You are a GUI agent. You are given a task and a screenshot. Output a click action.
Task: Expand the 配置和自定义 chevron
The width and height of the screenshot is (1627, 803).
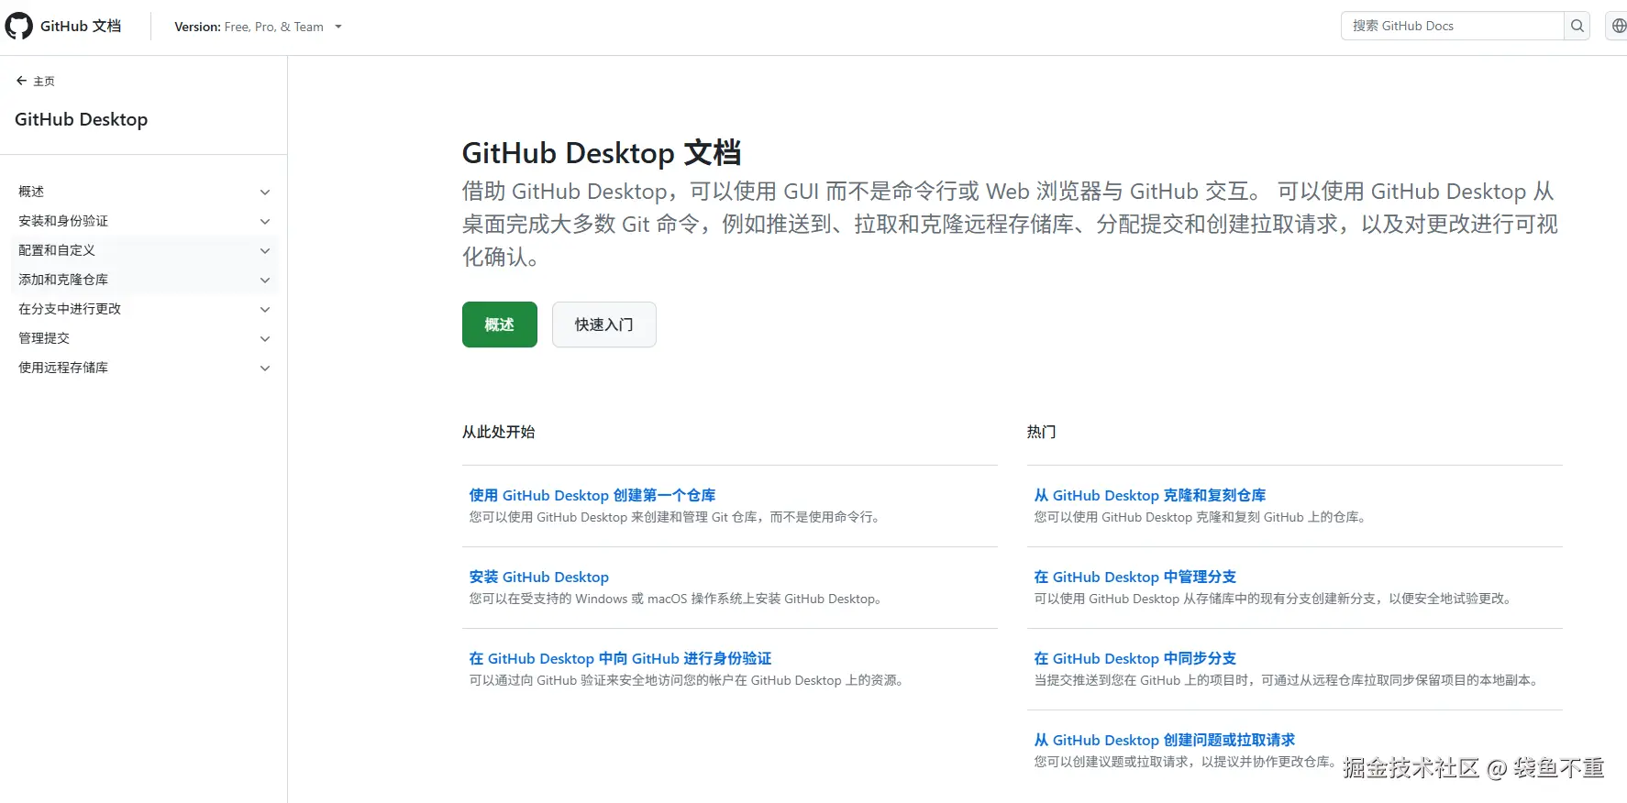pyautogui.click(x=265, y=250)
